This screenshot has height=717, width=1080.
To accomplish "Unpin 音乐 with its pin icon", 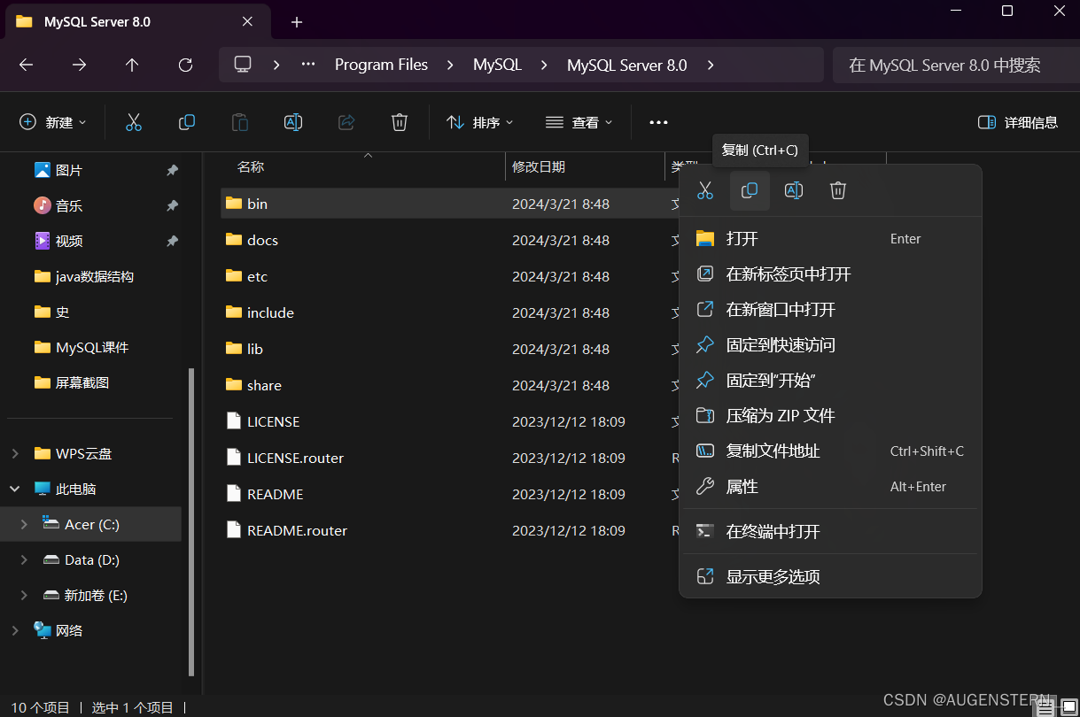I will (x=172, y=205).
